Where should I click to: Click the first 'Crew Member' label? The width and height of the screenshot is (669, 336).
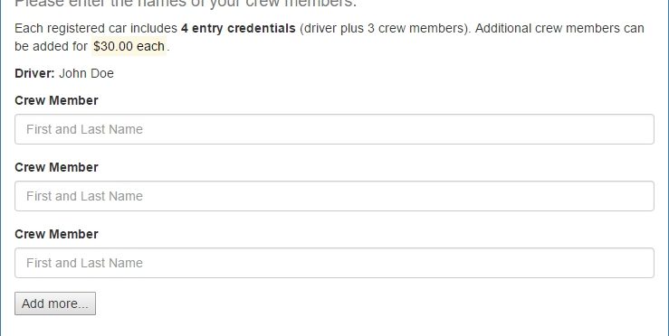[56, 100]
